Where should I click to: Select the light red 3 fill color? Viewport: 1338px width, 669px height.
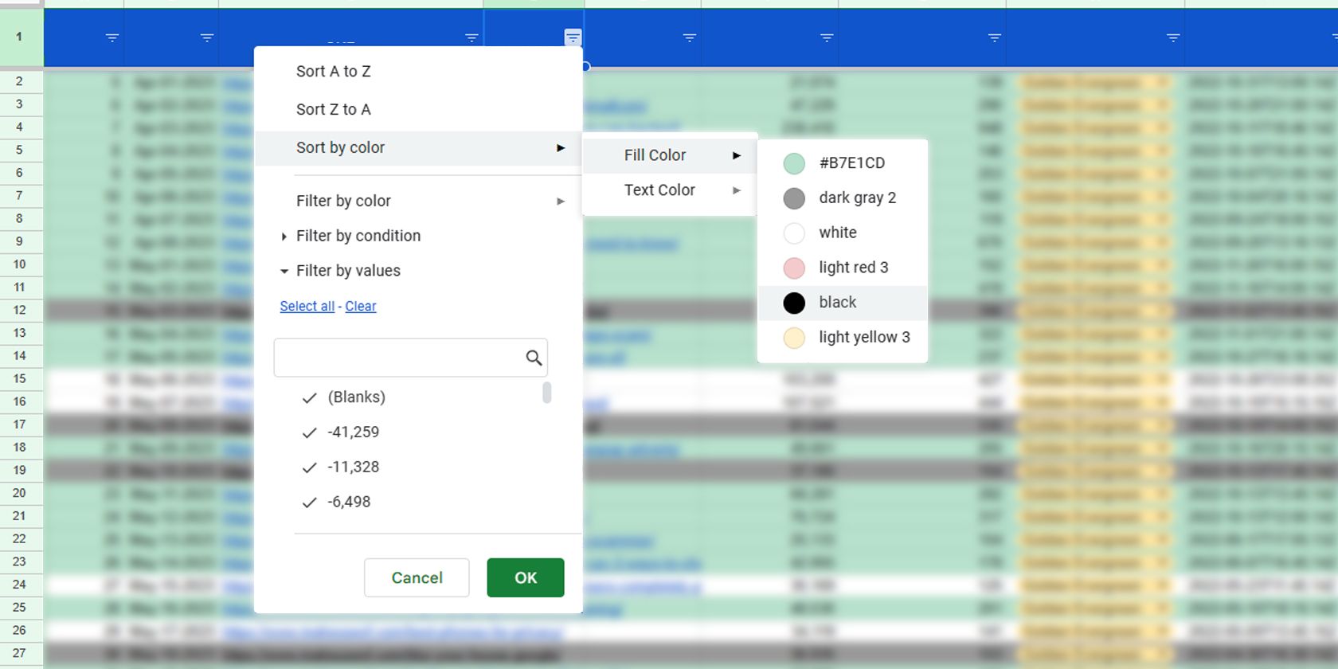click(x=843, y=268)
